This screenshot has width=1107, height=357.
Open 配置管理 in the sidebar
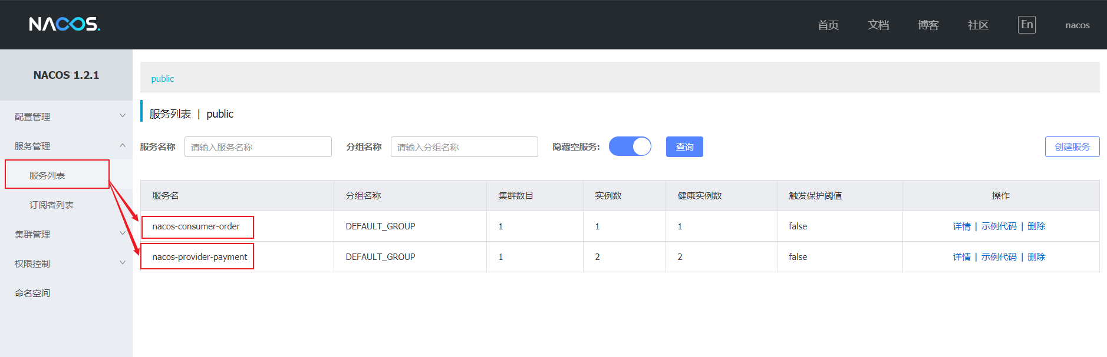click(x=32, y=116)
